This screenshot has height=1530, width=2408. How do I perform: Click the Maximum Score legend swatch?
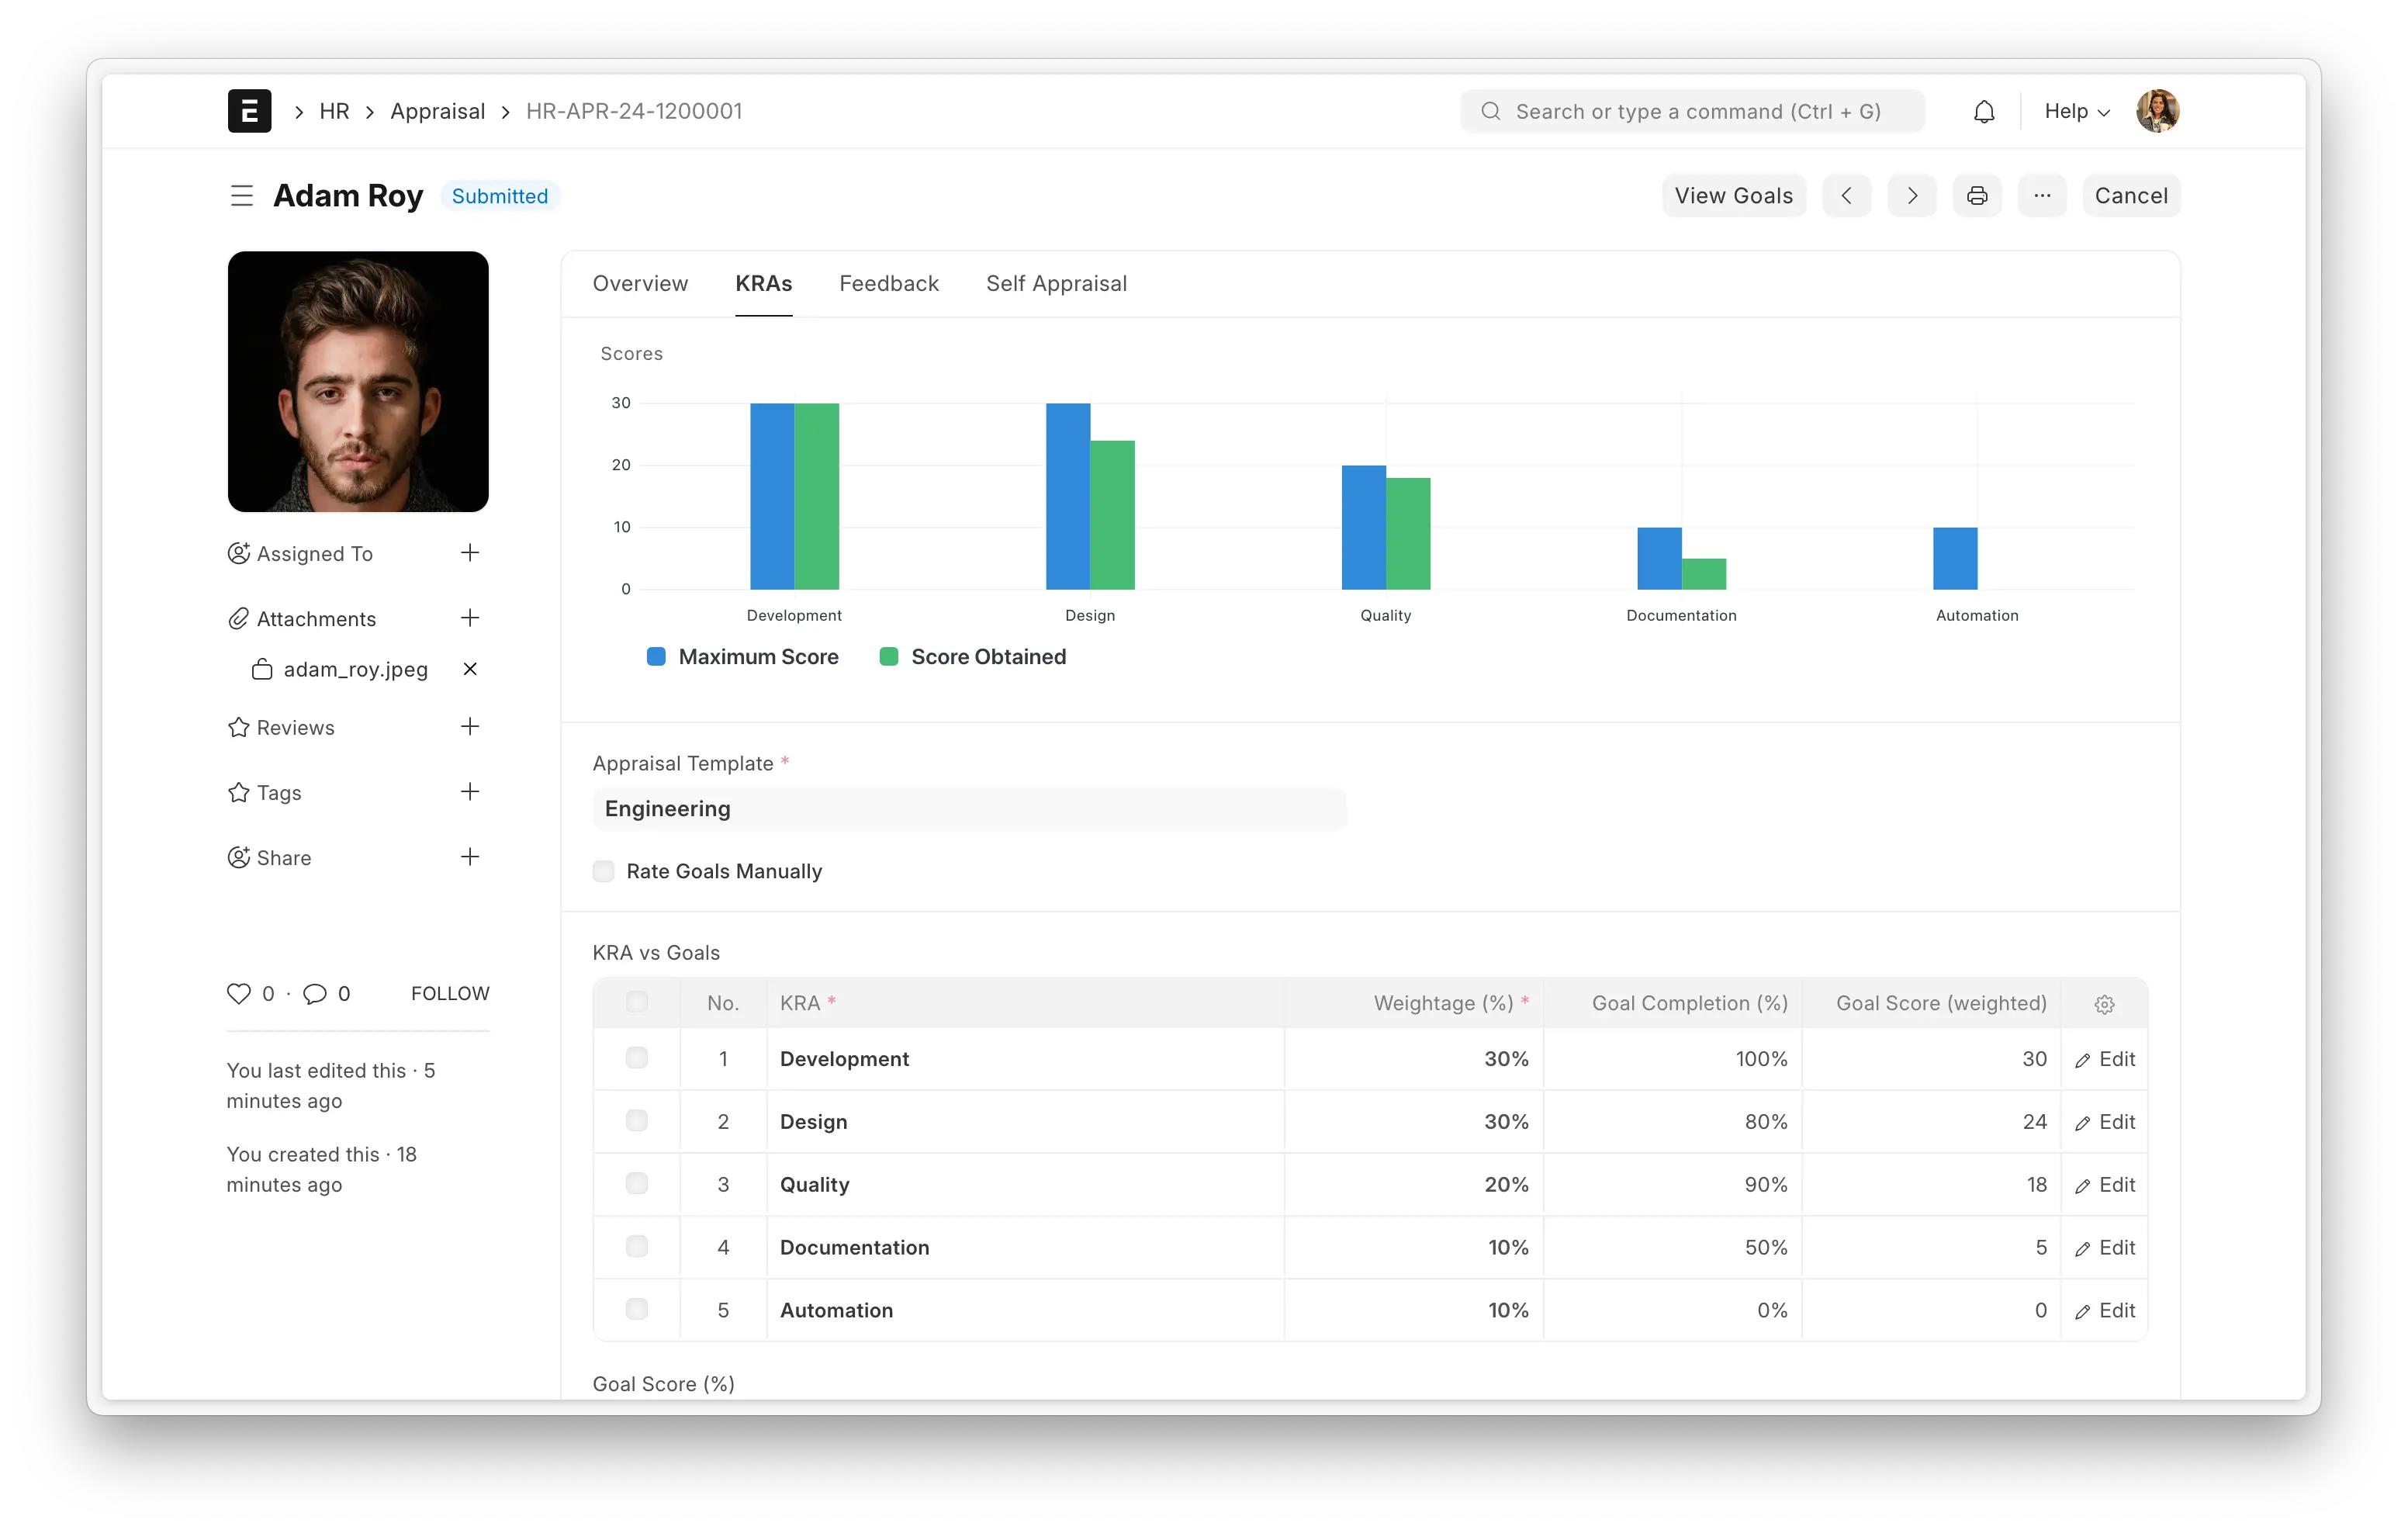click(656, 657)
